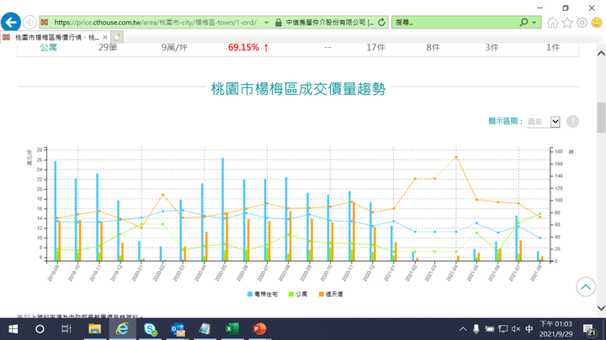
Task: Click the 2021-04 orange peak data point
Action: point(456,157)
